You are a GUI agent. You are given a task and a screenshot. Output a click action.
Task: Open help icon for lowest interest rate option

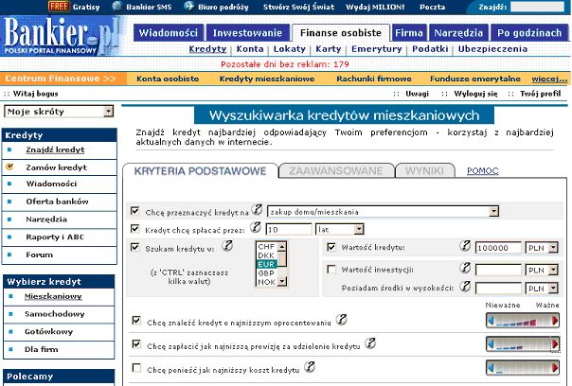[341, 320]
